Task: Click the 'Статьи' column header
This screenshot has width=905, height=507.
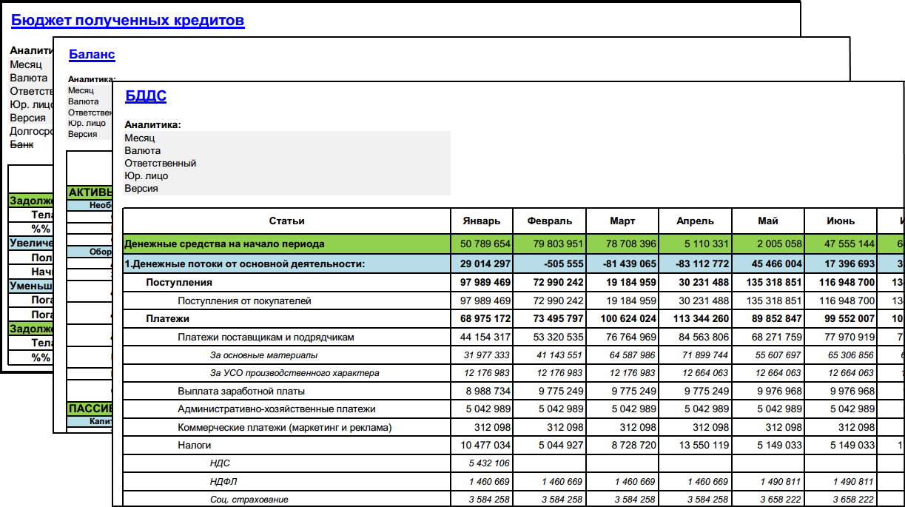Action: tap(287, 221)
